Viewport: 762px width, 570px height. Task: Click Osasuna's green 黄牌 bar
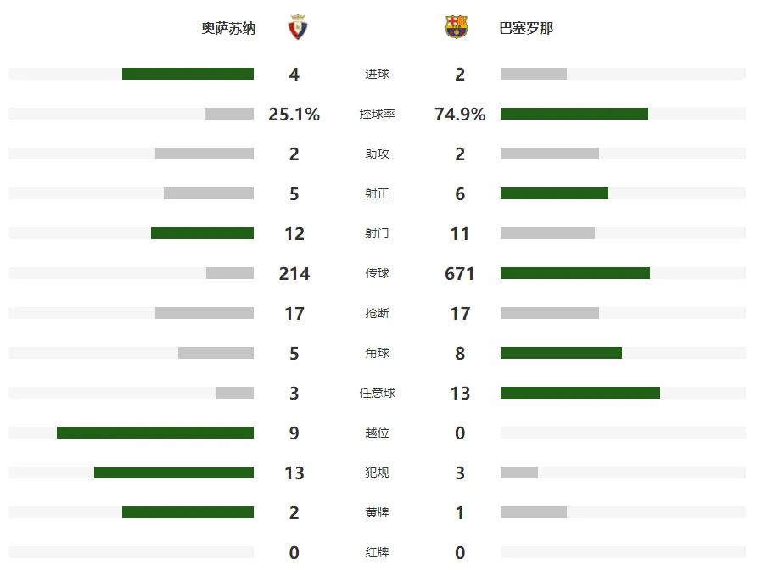(x=188, y=512)
